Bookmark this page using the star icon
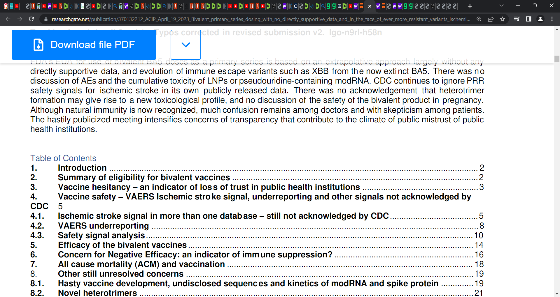560x297 pixels. [x=503, y=19]
